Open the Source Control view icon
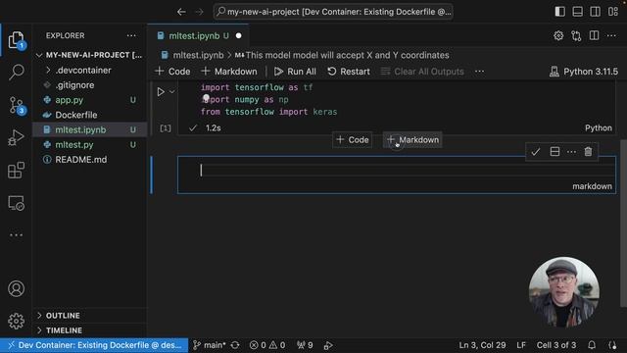The width and height of the screenshot is (627, 353). coord(16,105)
